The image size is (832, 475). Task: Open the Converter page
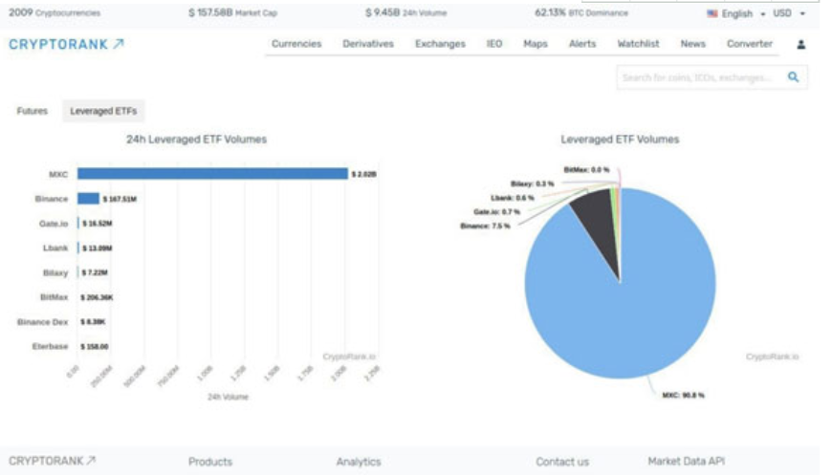pyautogui.click(x=749, y=43)
